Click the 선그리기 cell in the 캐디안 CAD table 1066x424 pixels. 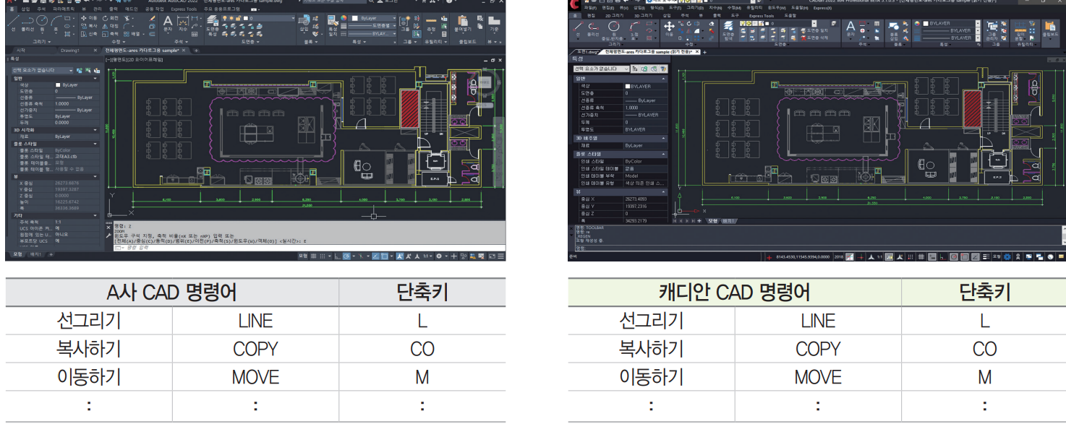[651, 321]
